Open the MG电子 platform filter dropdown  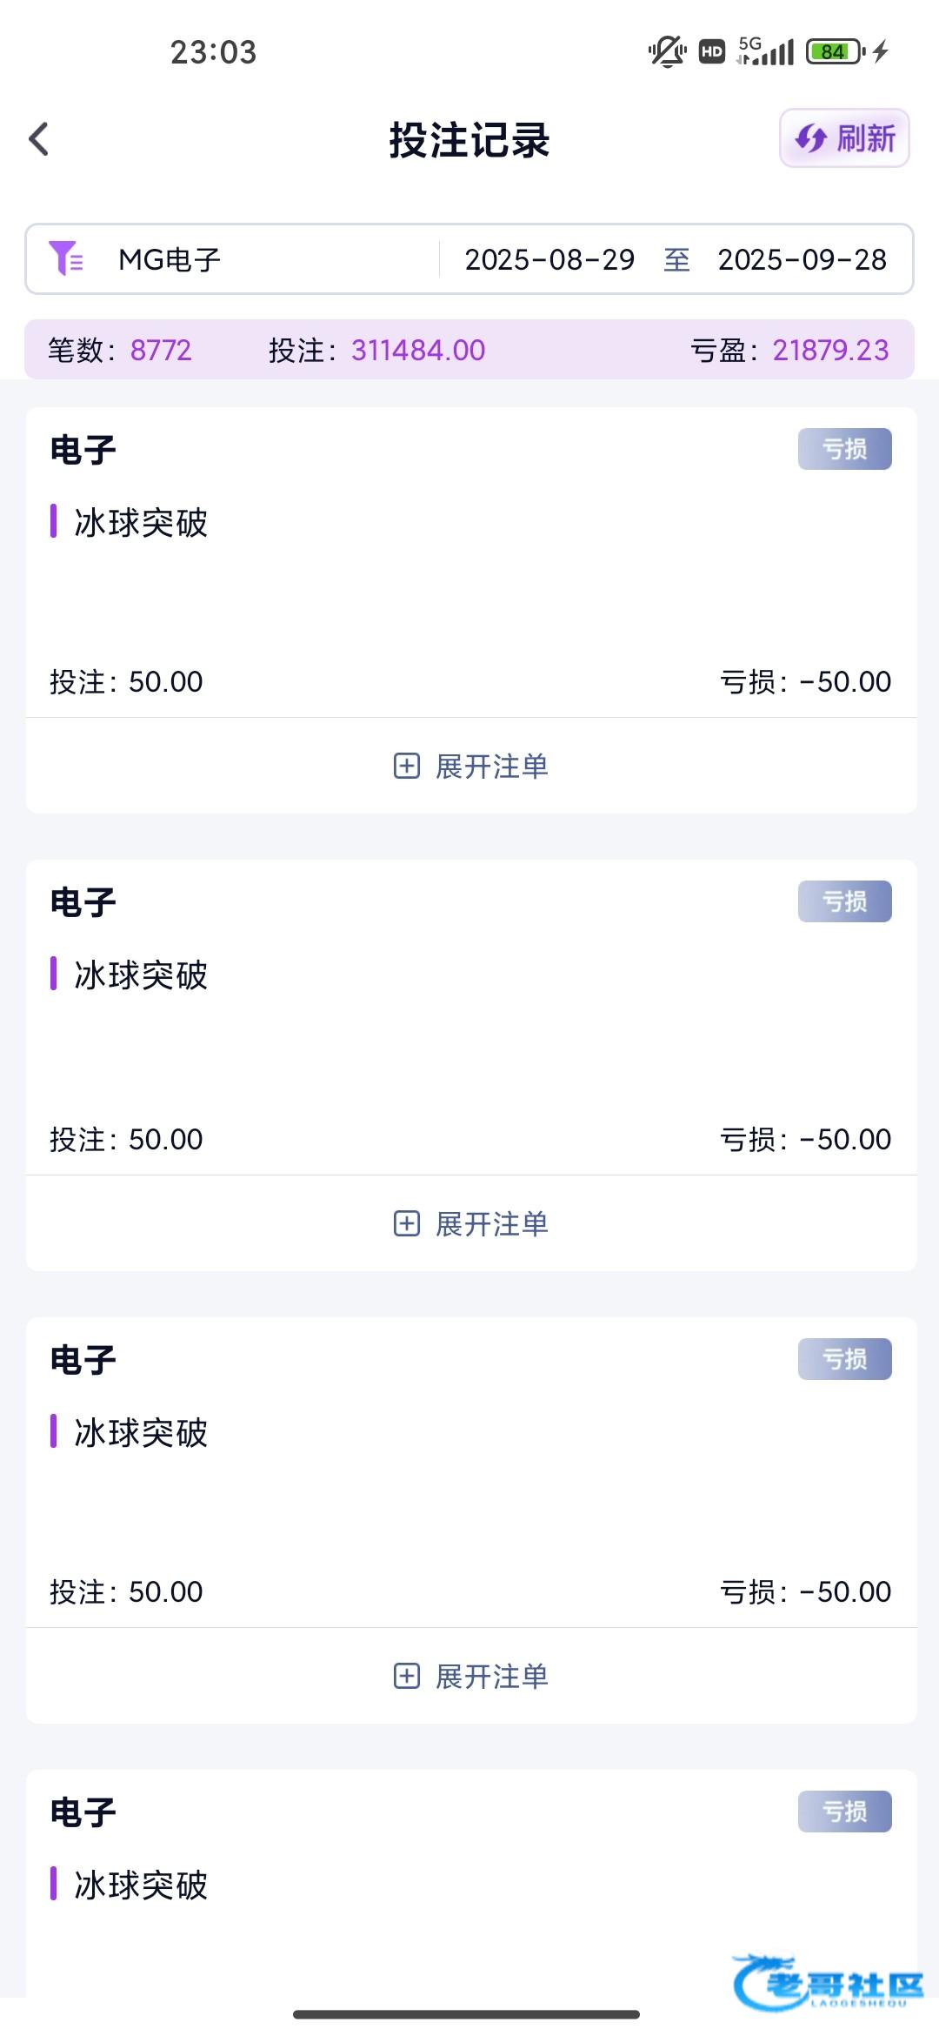pos(170,259)
